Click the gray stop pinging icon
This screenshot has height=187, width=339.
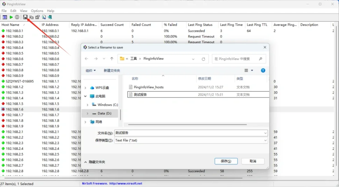17,17
